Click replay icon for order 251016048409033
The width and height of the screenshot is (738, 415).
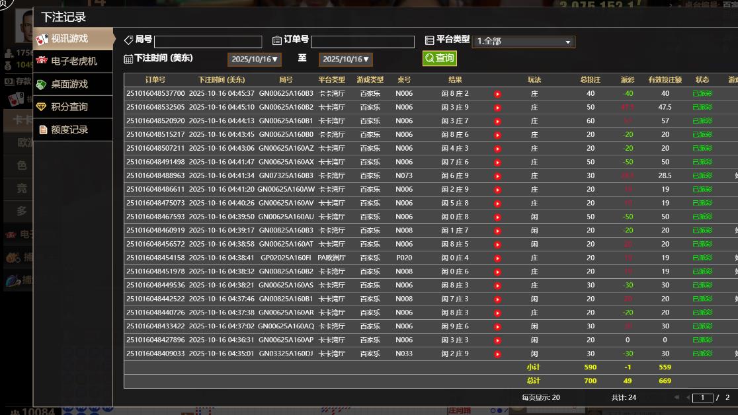click(x=497, y=354)
